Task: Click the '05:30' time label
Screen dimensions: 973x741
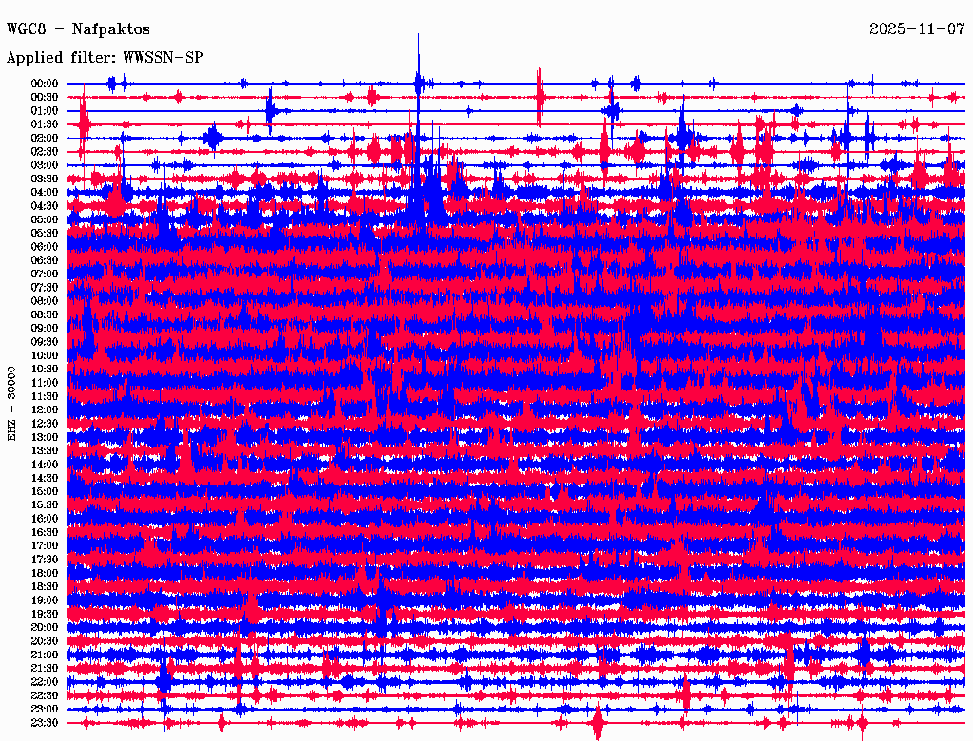Action: coord(45,234)
